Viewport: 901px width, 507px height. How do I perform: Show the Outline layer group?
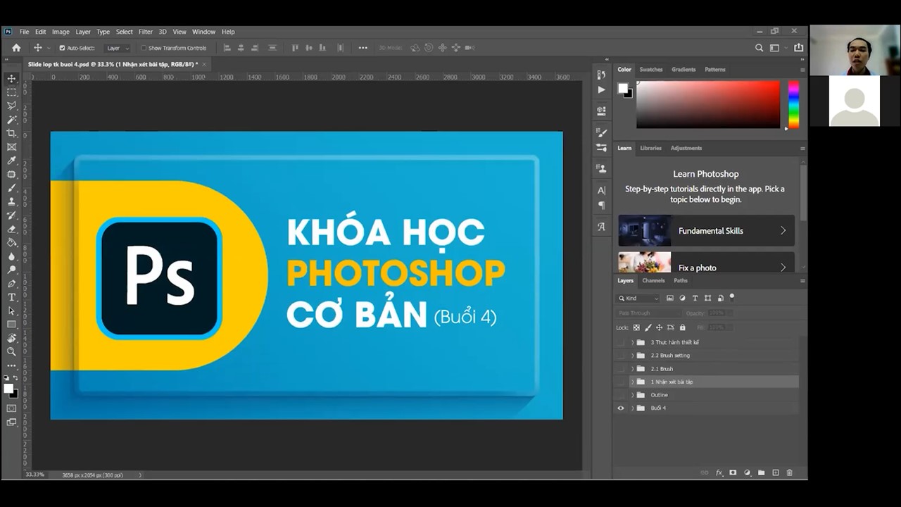(620, 395)
